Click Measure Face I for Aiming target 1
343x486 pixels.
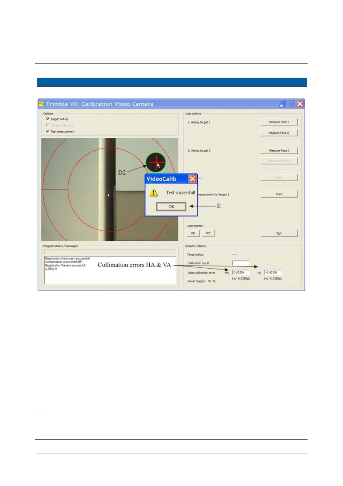pos(279,122)
